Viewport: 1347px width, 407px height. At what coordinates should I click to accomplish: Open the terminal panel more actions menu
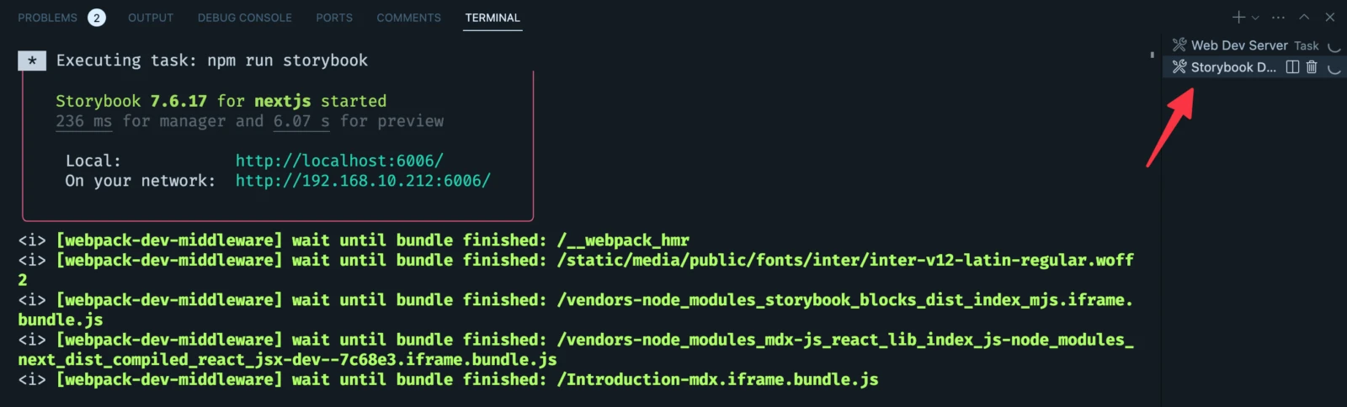pyautogui.click(x=1278, y=18)
